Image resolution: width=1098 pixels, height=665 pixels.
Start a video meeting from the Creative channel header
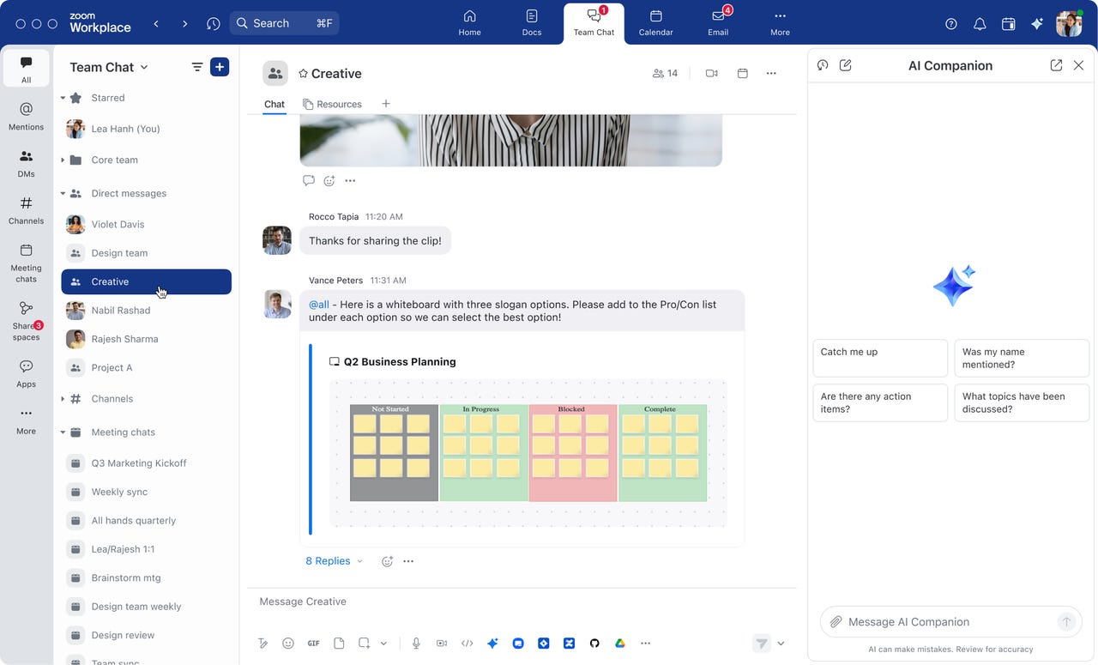[711, 73]
